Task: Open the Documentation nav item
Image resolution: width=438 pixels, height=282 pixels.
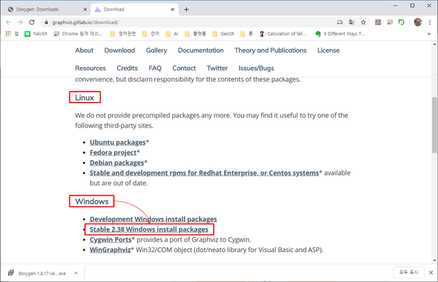Action: click(x=201, y=50)
